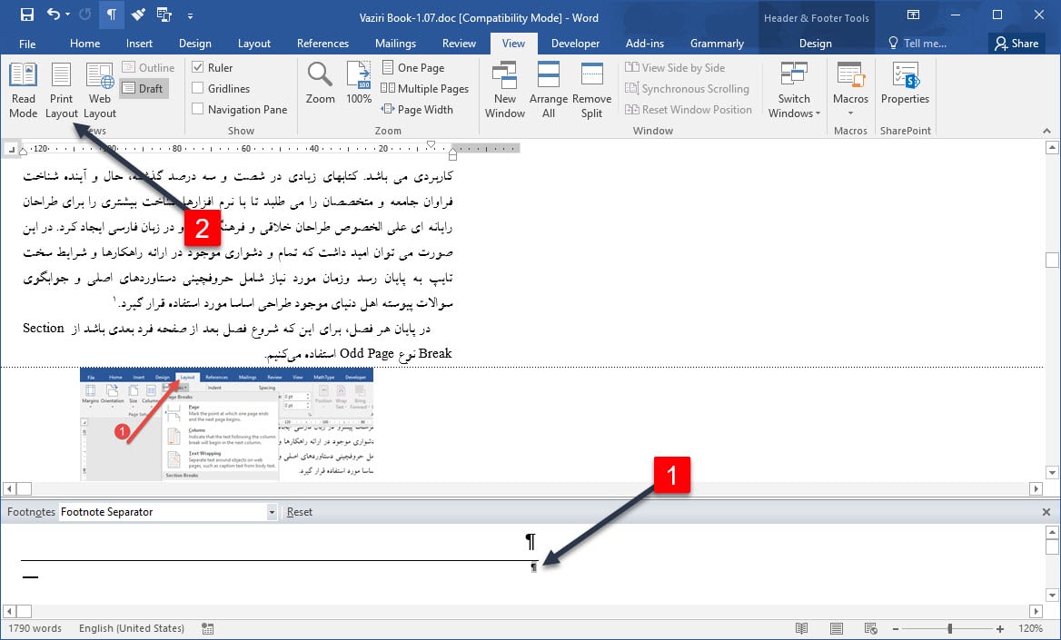Toggle the Ruler checkbox

coord(198,67)
